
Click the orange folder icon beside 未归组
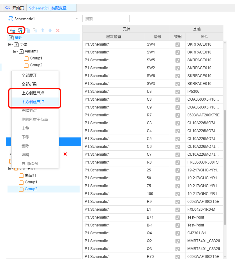[x=21, y=175]
